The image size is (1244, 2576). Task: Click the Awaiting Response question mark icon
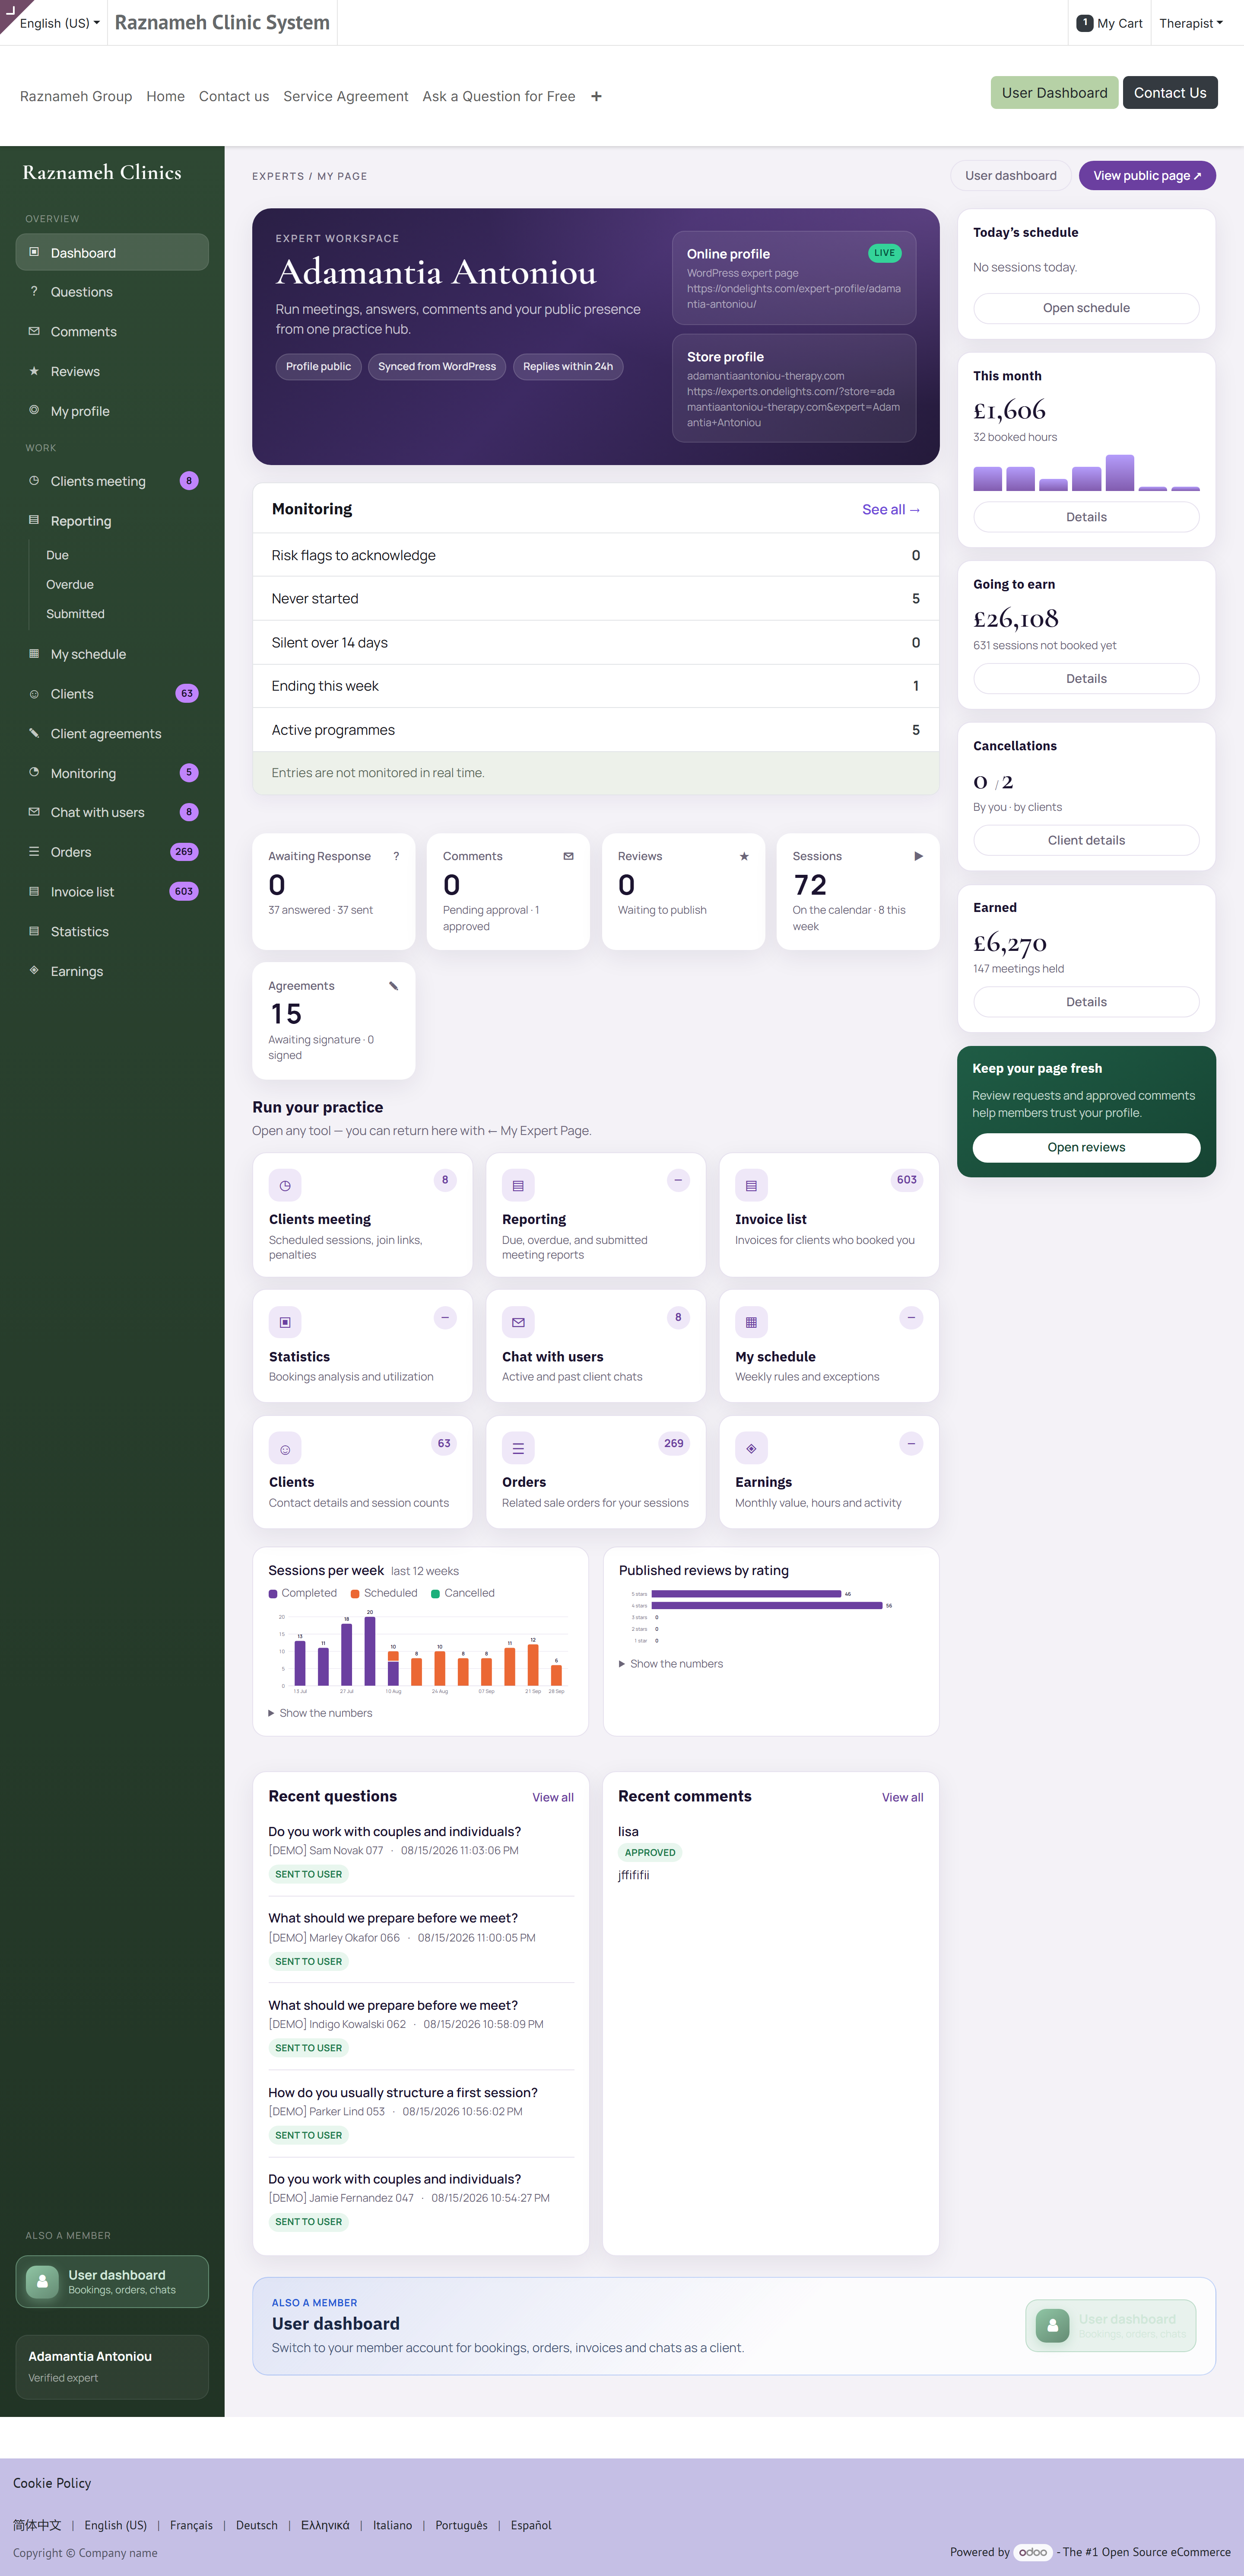pyautogui.click(x=396, y=856)
